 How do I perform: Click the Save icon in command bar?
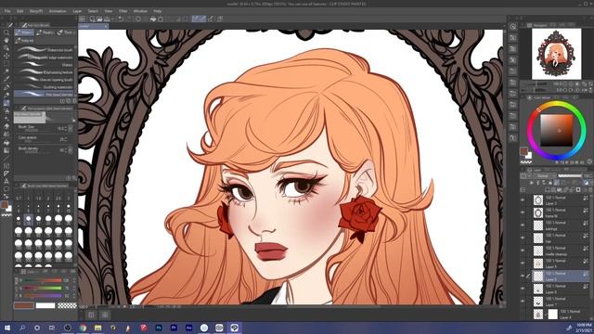point(107,19)
